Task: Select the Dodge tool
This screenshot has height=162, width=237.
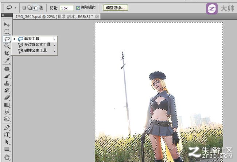Action: coord(7,119)
